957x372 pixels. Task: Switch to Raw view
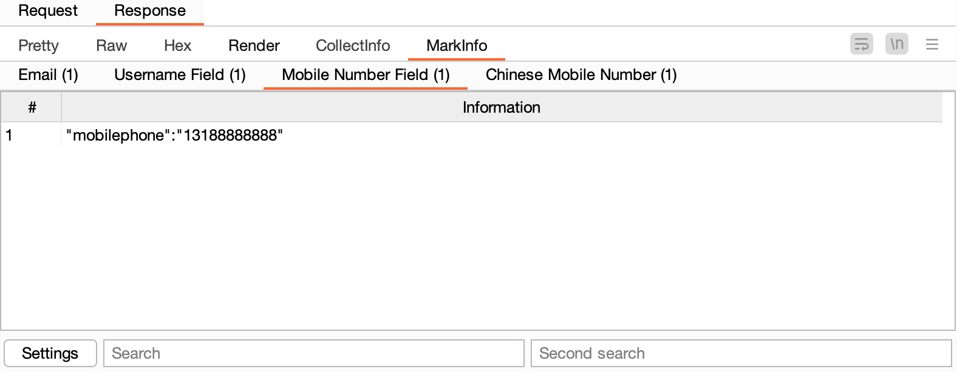point(111,45)
